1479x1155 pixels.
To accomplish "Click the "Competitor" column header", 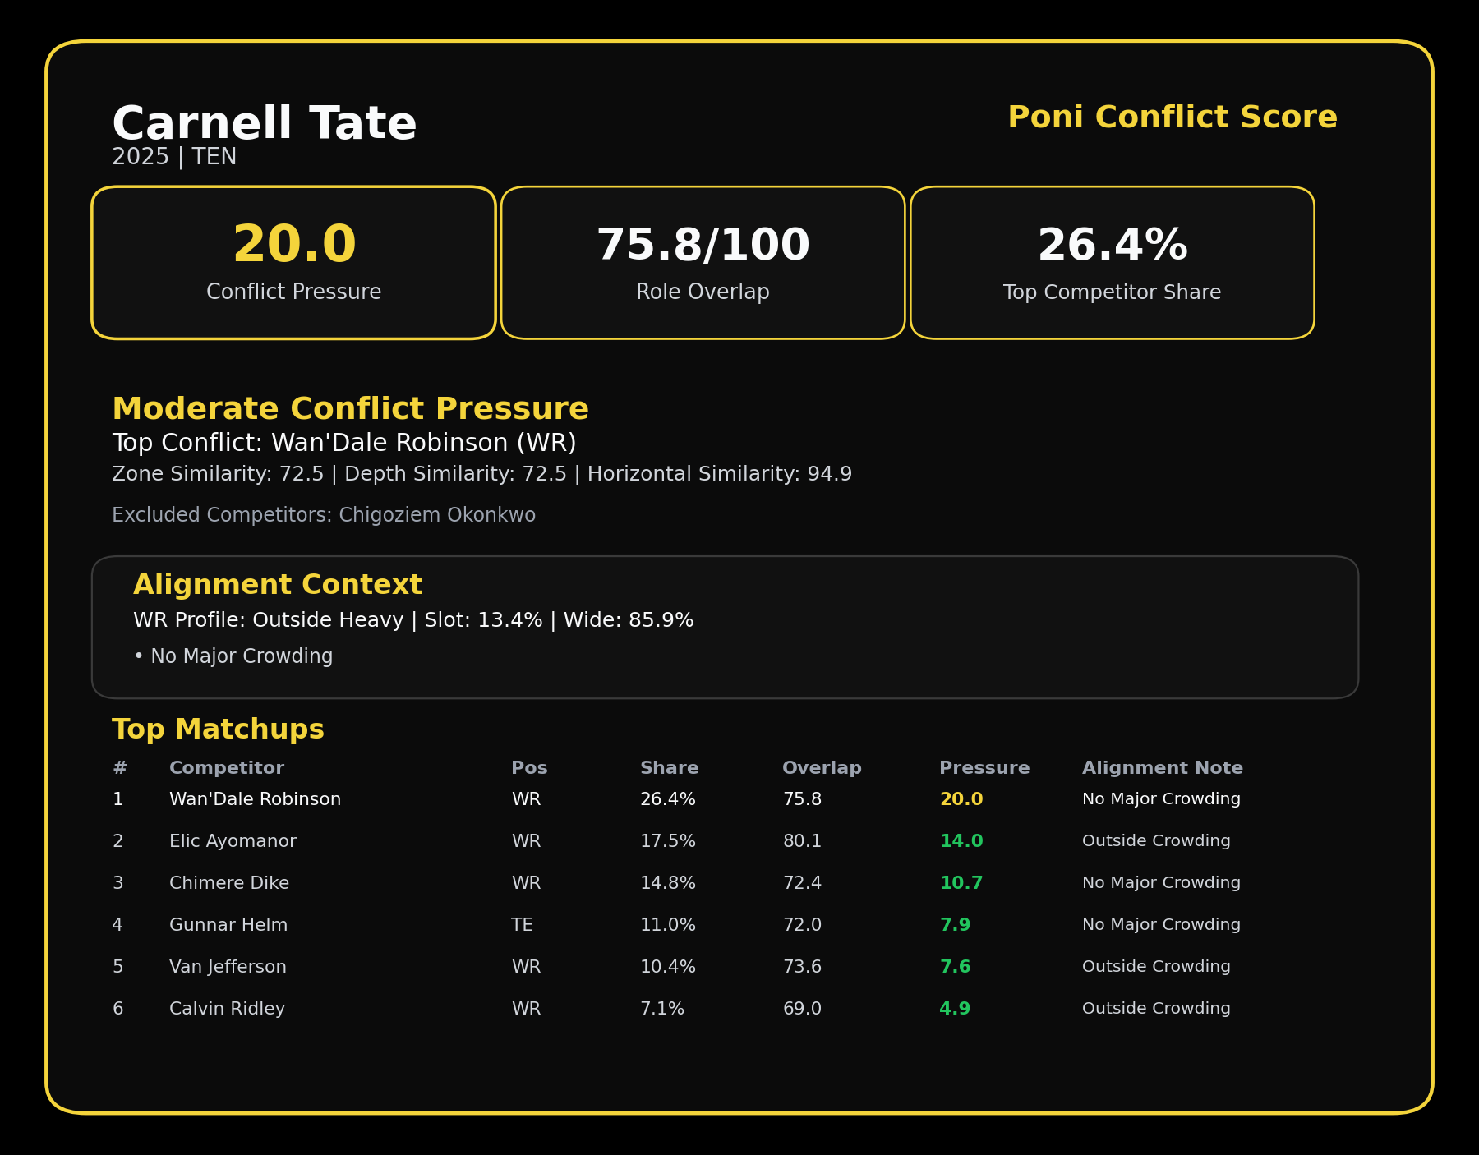I will (x=227, y=768).
